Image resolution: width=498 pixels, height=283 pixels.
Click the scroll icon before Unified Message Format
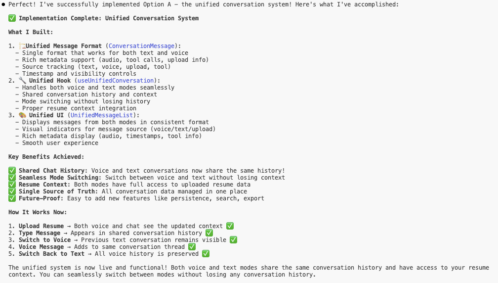22,46
